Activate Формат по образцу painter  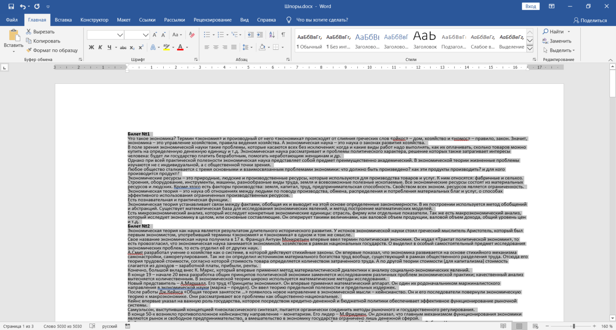(x=52, y=50)
